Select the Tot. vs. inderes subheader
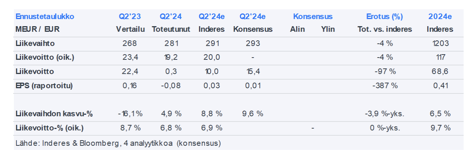This screenshot has height=157, width=473. 384,29
